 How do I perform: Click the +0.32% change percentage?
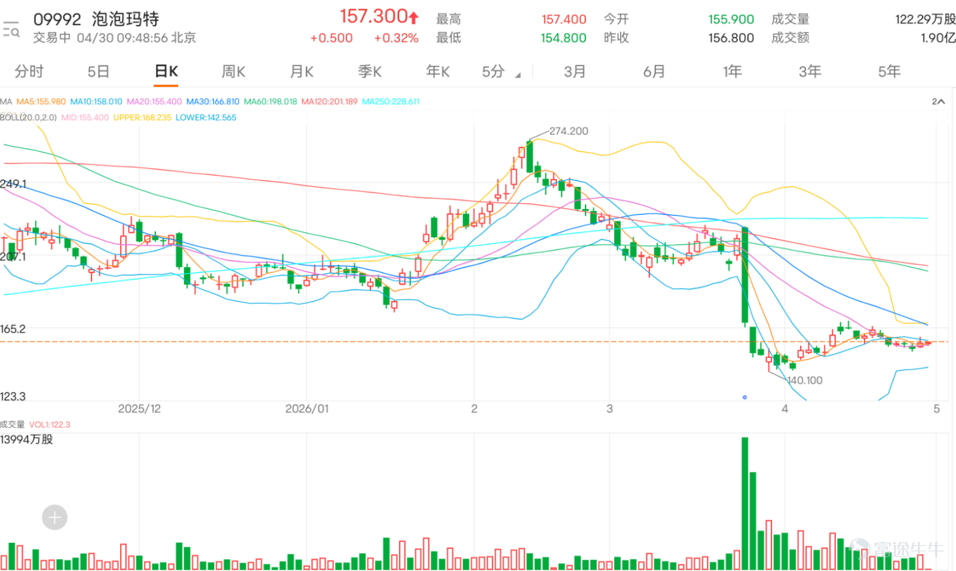pyautogui.click(x=396, y=38)
